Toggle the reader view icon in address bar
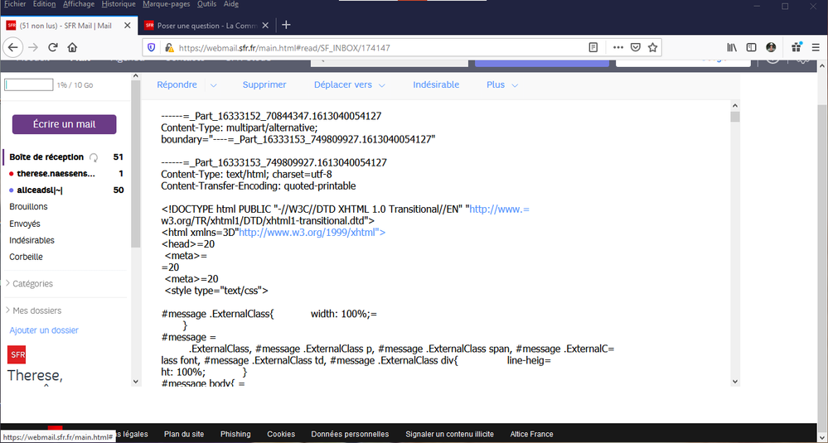Image resolution: width=828 pixels, height=443 pixels. (593, 47)
